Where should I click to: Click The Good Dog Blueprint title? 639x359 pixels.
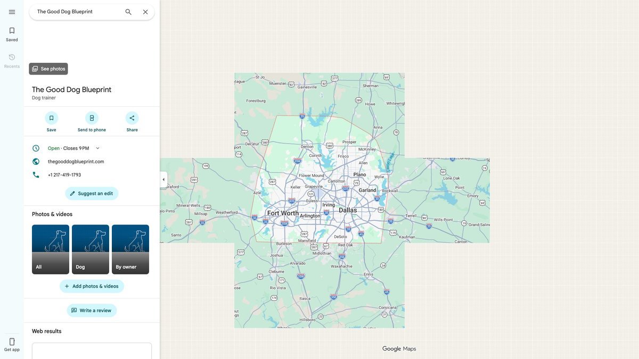[72, 89]
